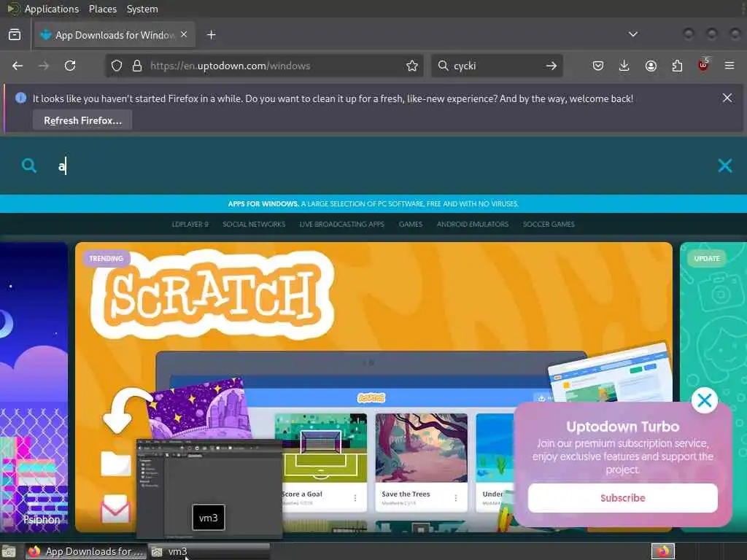Go back with the browser back arrow

18,66
